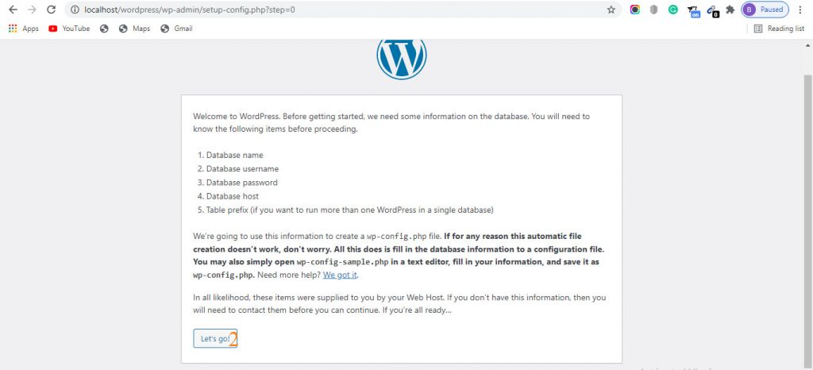Reload the page with the refresh icon

(51, 10)
